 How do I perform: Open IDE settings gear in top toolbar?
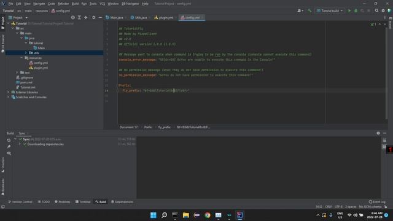(x=383, y=11)
